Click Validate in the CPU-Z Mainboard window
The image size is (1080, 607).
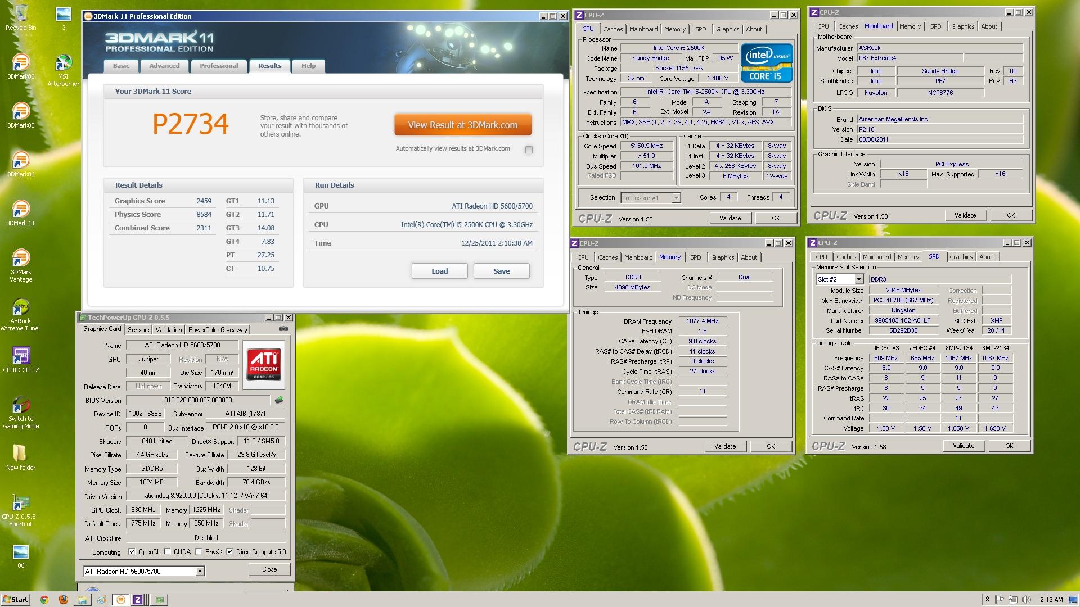(965, 215)
